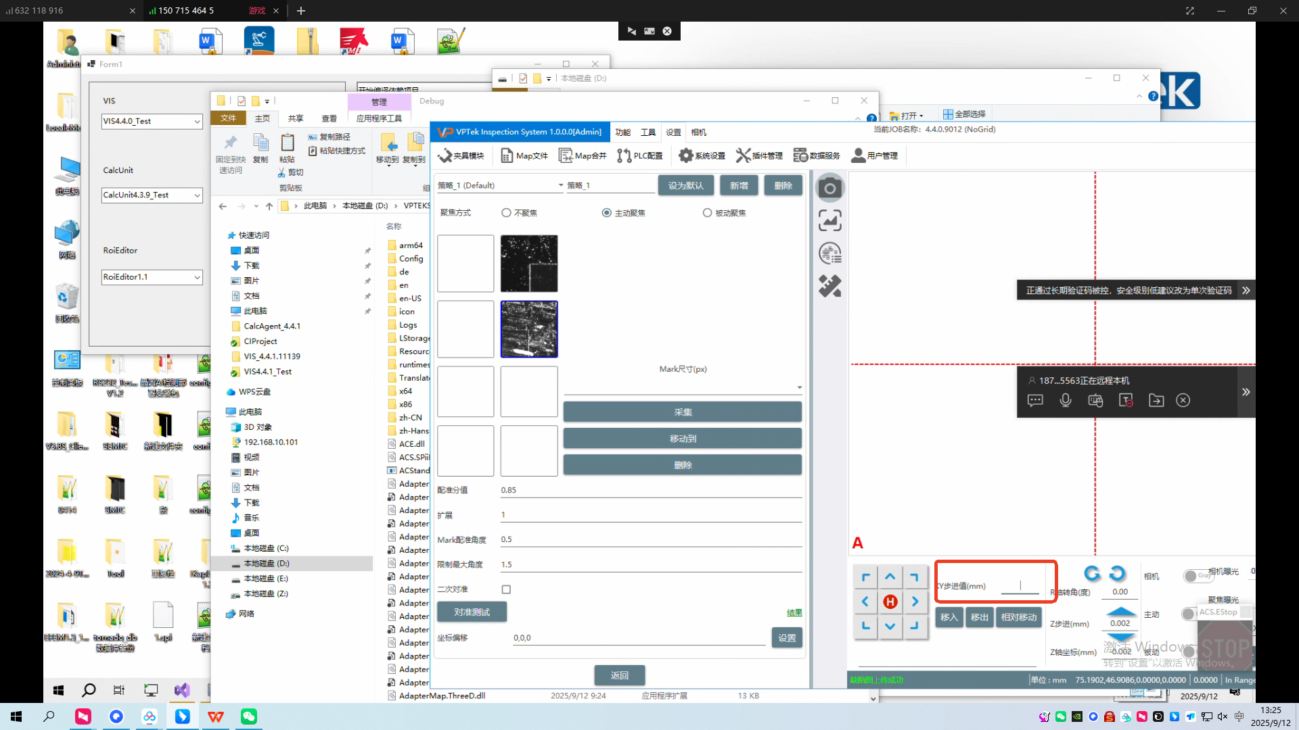The width and height of the screenshot is (1299, 730).
Task: Open the 系统设置 gear toolbar item
Action: [x=702, y=155]
